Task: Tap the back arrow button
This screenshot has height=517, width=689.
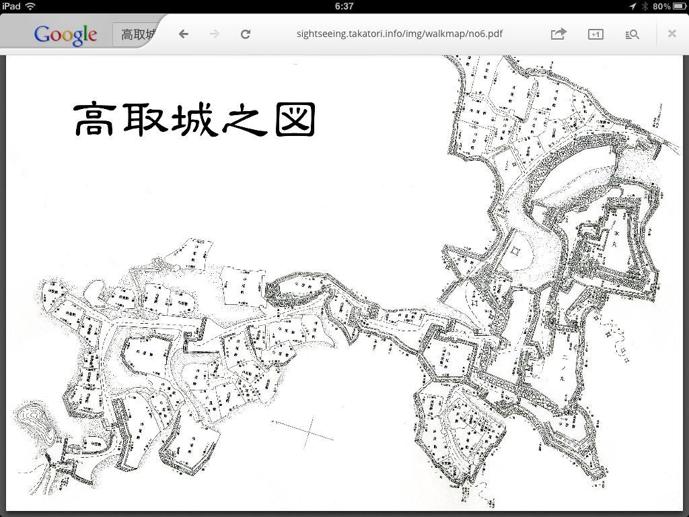Action: pyautogui.click(x=183, y=34)
